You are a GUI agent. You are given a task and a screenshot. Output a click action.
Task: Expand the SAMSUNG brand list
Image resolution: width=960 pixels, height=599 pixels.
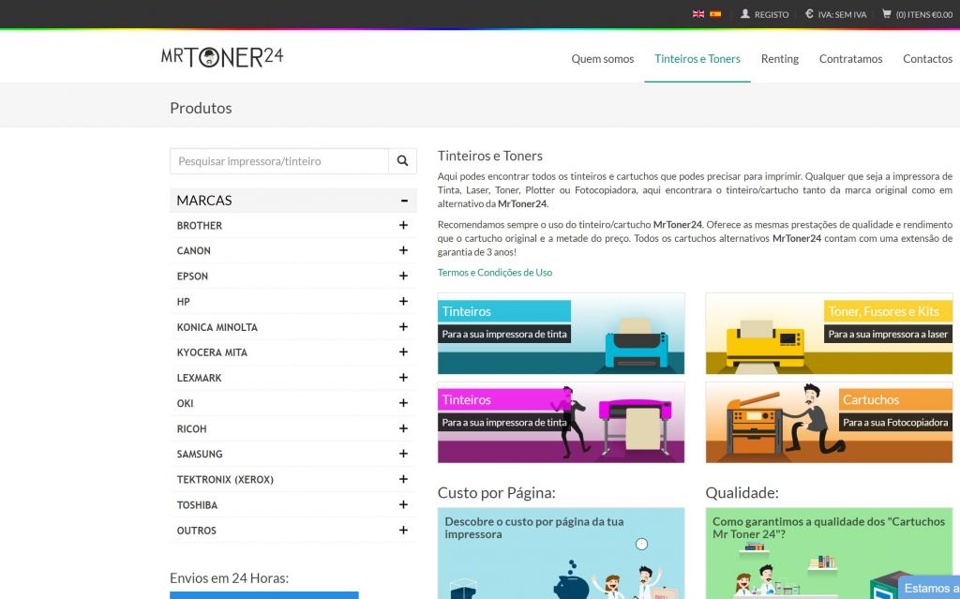coord(403,454)
